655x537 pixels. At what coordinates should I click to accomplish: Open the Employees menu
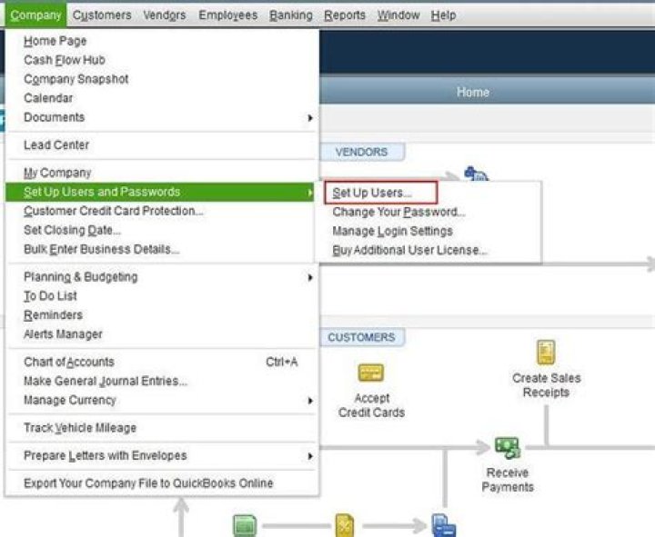point(228,15)
